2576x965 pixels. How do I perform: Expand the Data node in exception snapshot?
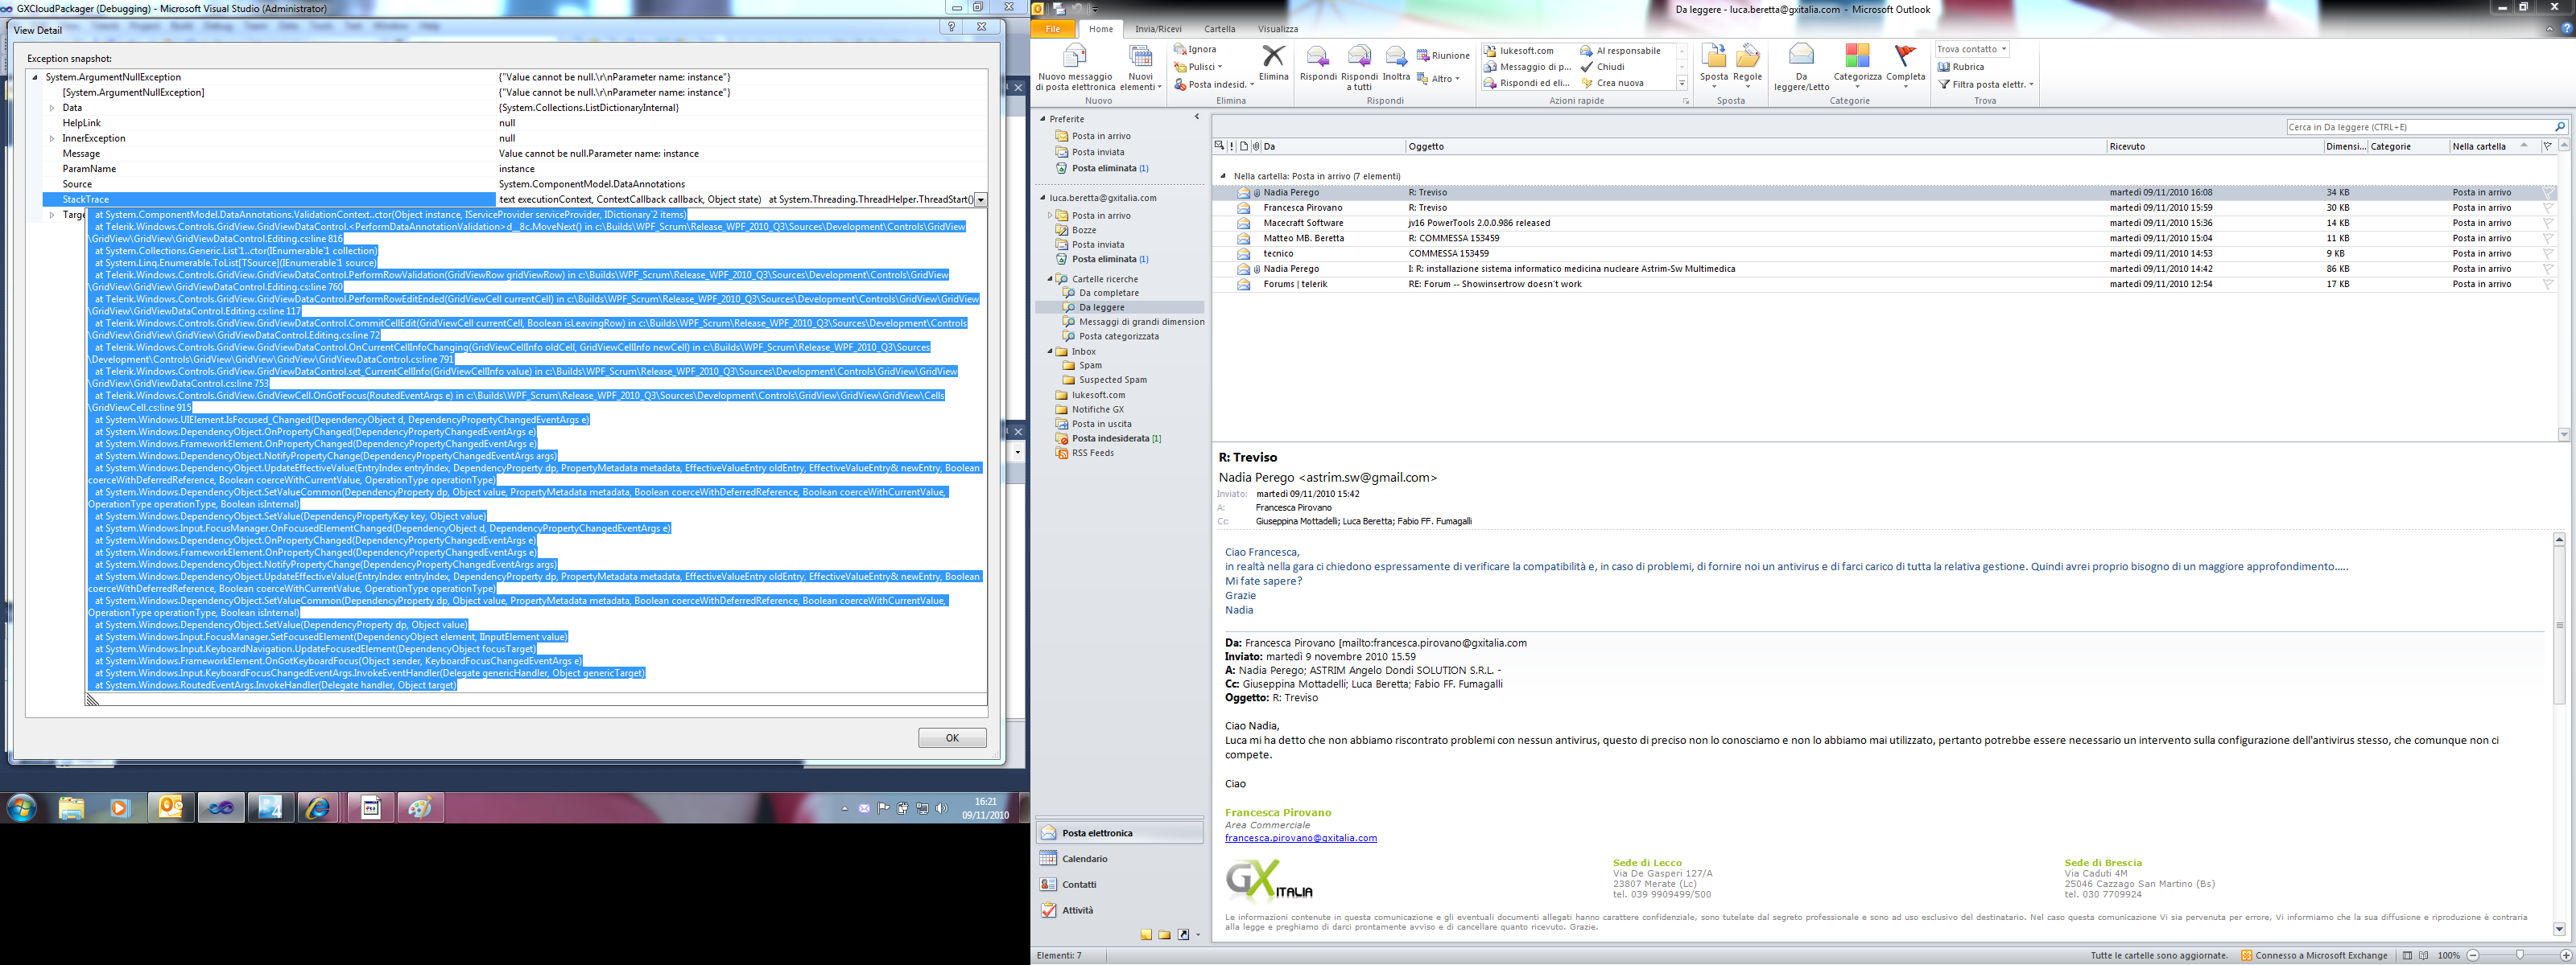[x=52, y=108]
